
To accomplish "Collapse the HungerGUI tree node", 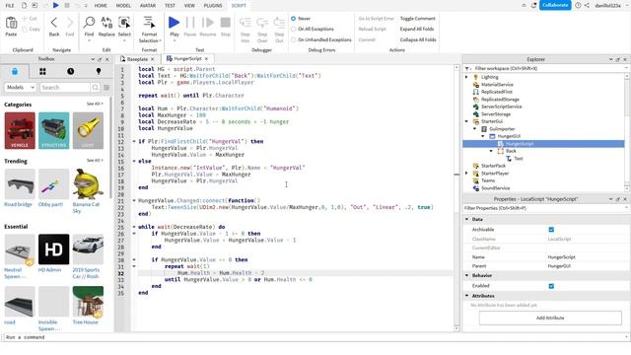I will [x=483, y=136].
